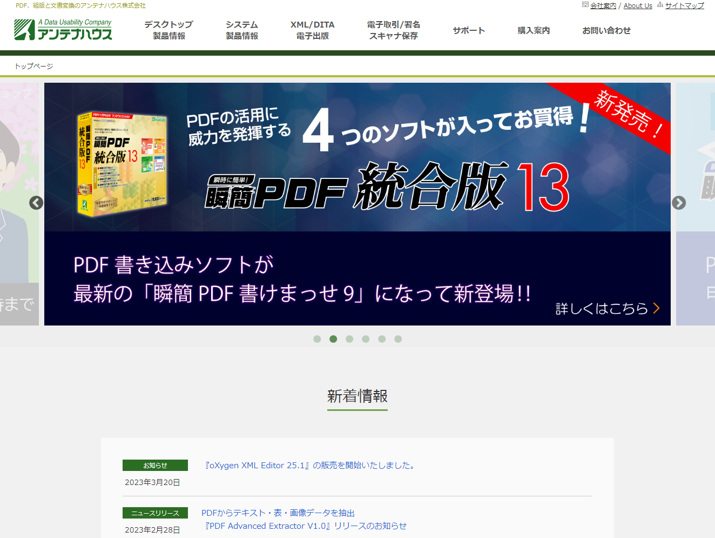Open oXygen XML Editor 25.1 news link
The image size is (715, 538).
tap(310, 465)
